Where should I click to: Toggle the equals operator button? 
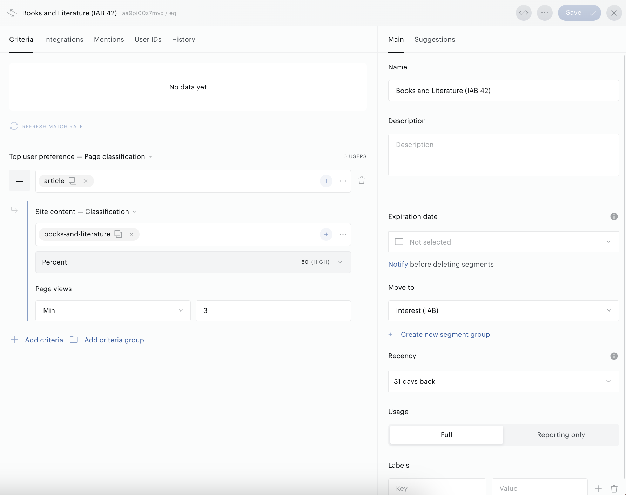20,181
